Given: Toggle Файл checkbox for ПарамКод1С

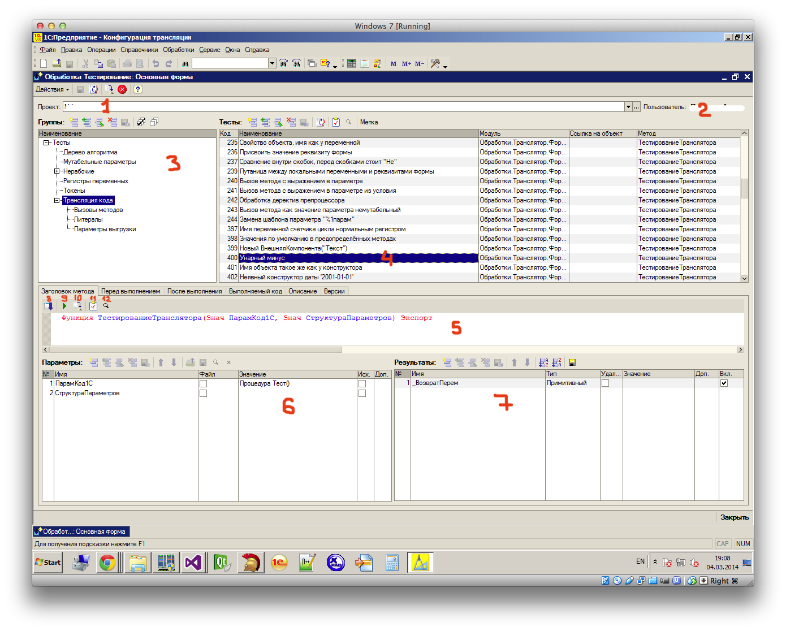Looking at the screenshot, I should 204,384.
